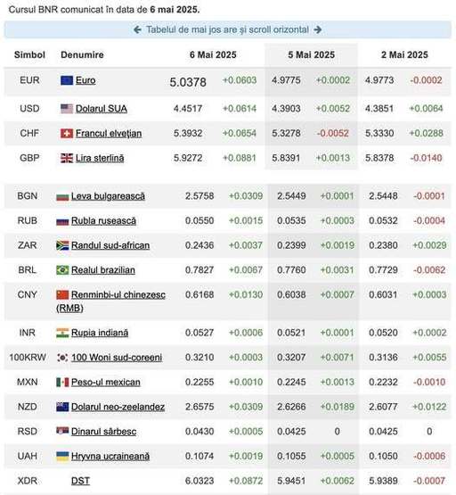Viewport: 456px width, 495px height.
Task: Click the left arrow in scroll banner
Action: 137,29
